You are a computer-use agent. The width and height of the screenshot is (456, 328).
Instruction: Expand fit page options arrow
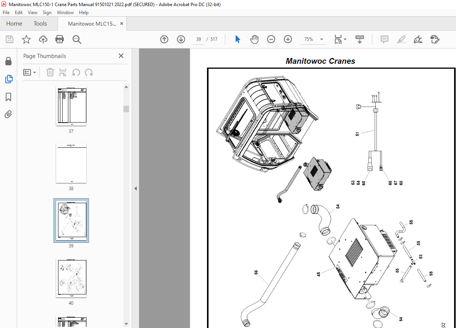tap(345, 39)
